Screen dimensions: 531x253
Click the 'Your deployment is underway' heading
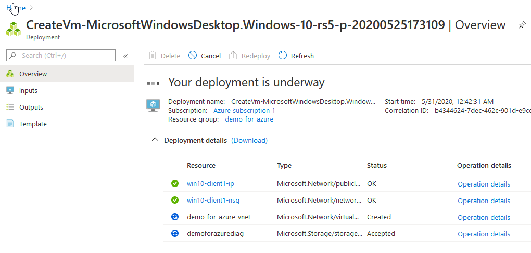point(246,82)
